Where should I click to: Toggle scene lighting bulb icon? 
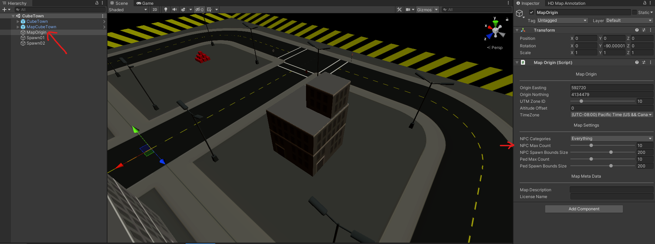[x=166, y=10]
